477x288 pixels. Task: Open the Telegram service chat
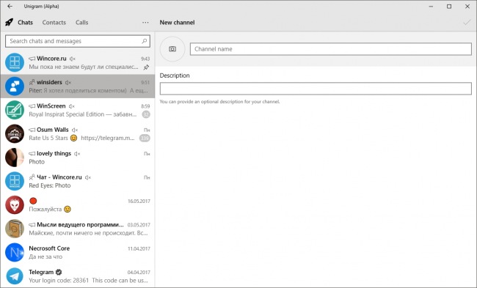78,276
